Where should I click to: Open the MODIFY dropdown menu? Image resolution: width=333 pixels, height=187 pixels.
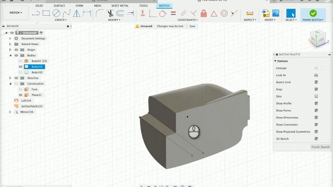[114, 20]
